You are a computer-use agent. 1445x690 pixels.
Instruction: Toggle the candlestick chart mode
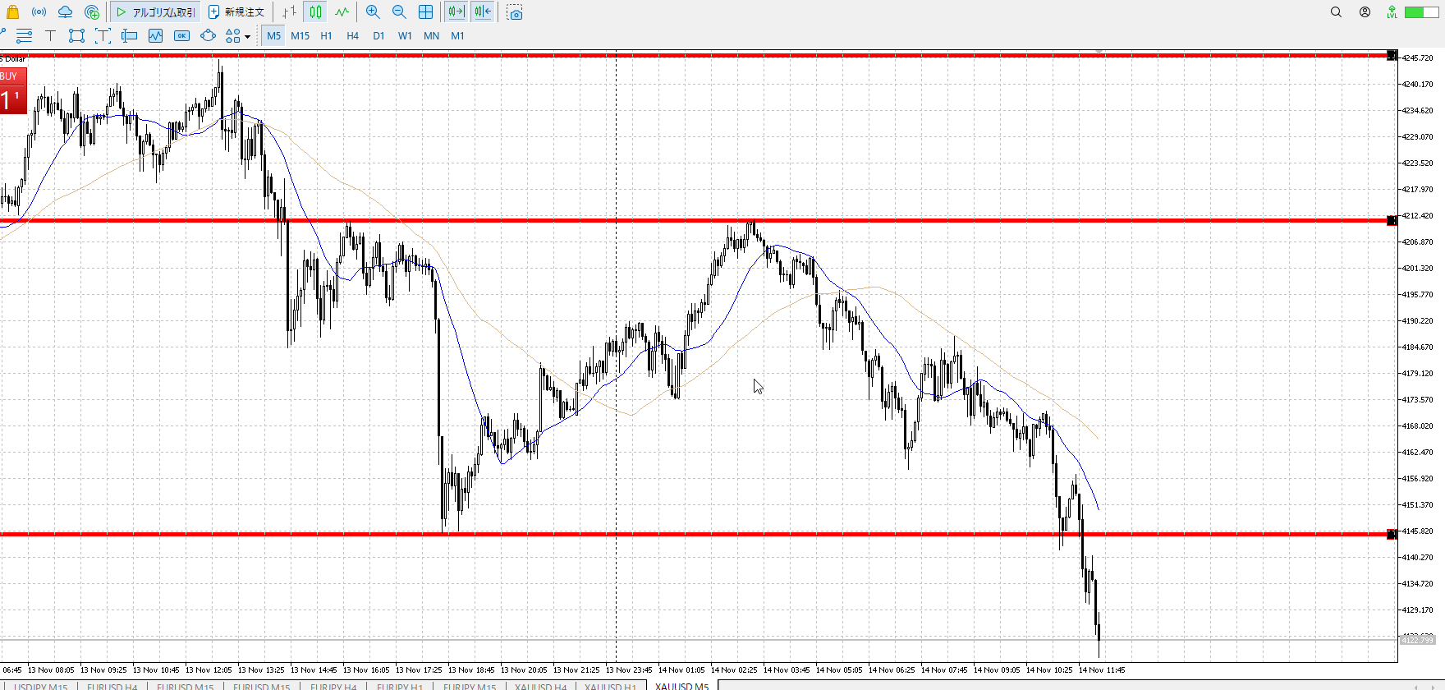click(315, 12)
